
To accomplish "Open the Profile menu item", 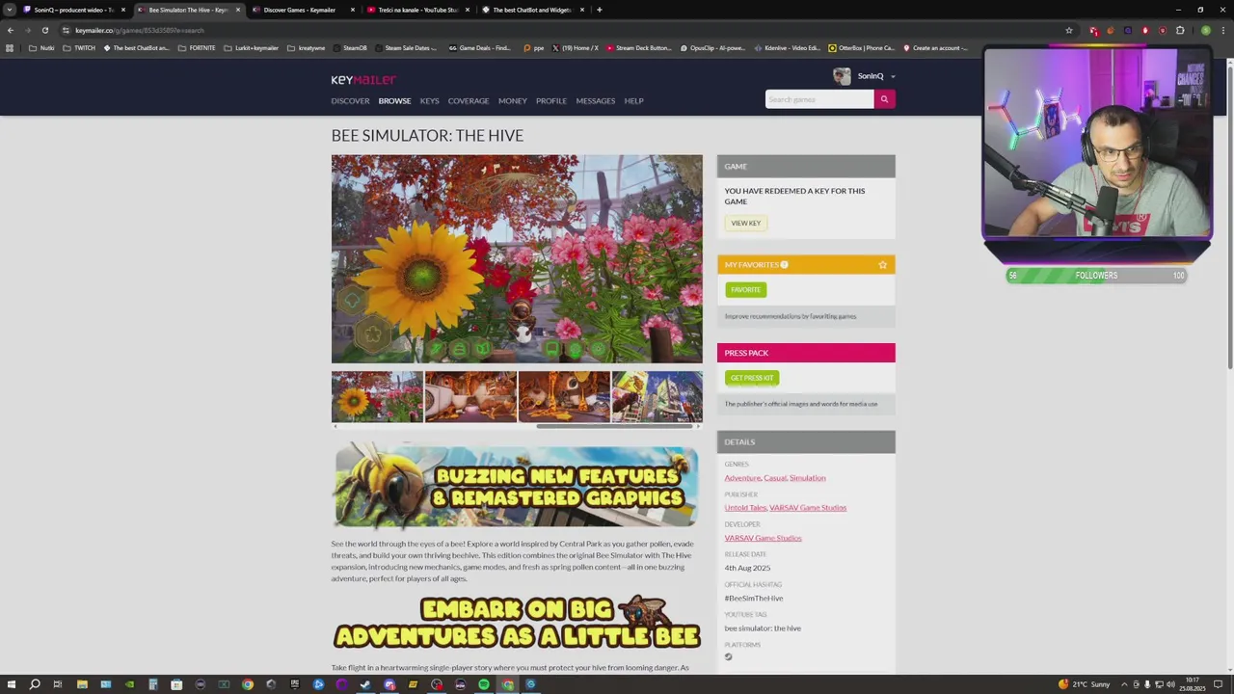I will point(551,100).
